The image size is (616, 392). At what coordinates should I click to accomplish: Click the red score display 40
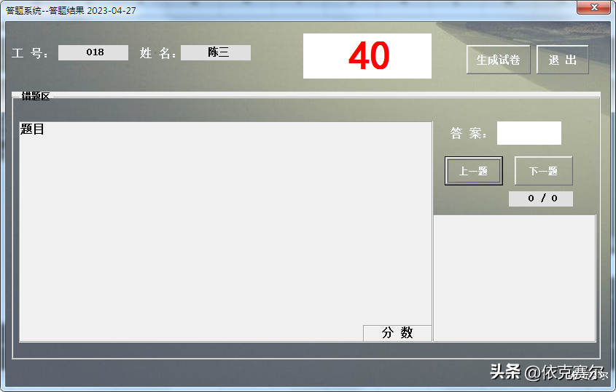coord(367,56)
